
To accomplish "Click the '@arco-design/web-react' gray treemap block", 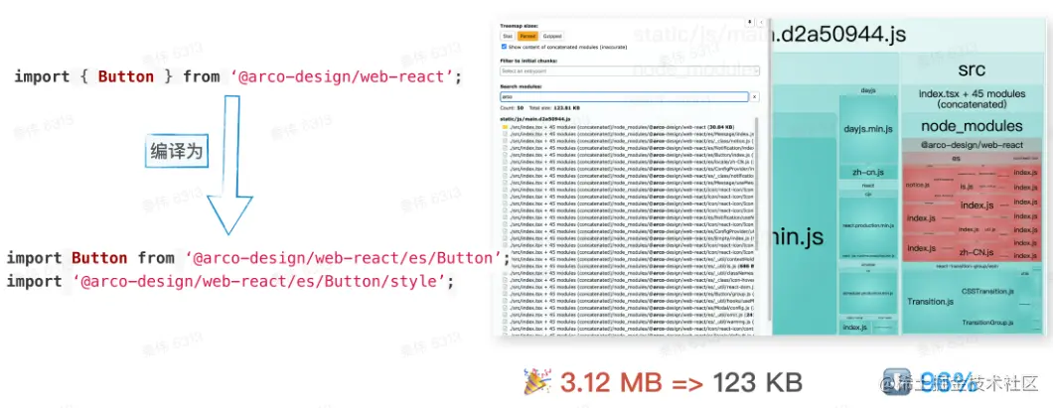I will coord(972,144).
